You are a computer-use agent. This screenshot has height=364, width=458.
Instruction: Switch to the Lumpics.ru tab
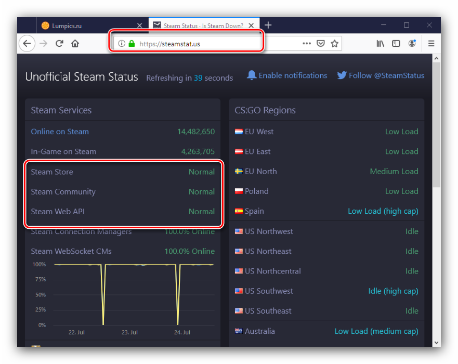click(x=86, y=25)
